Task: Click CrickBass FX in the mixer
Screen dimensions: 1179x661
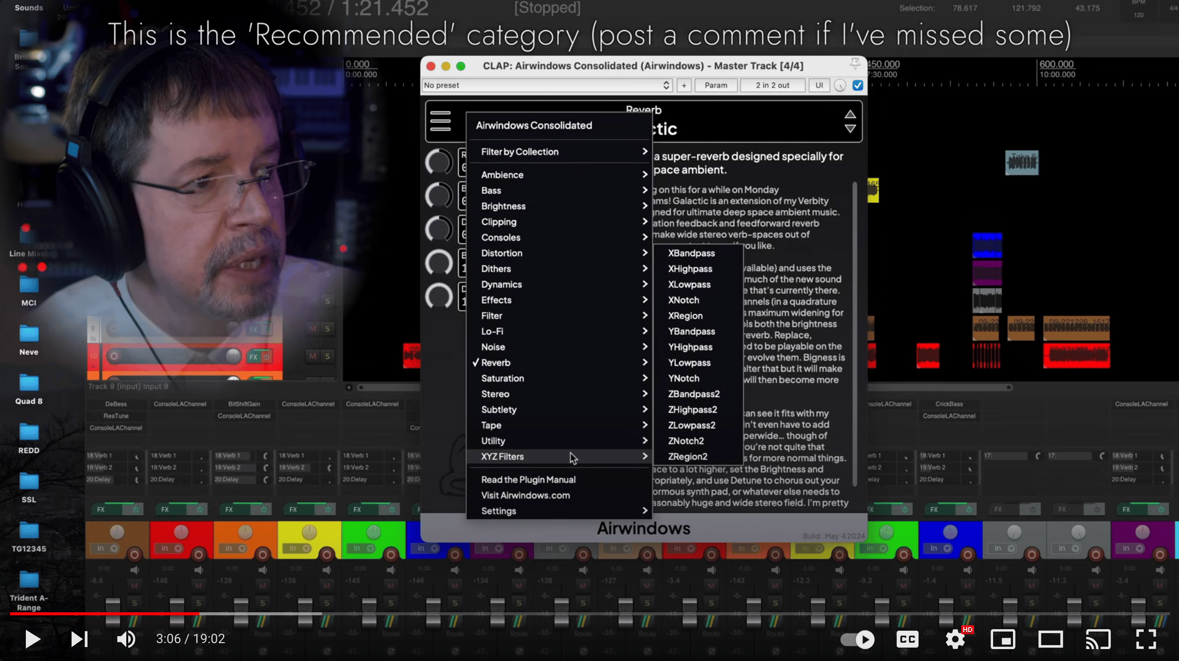Action: [949, 404]
